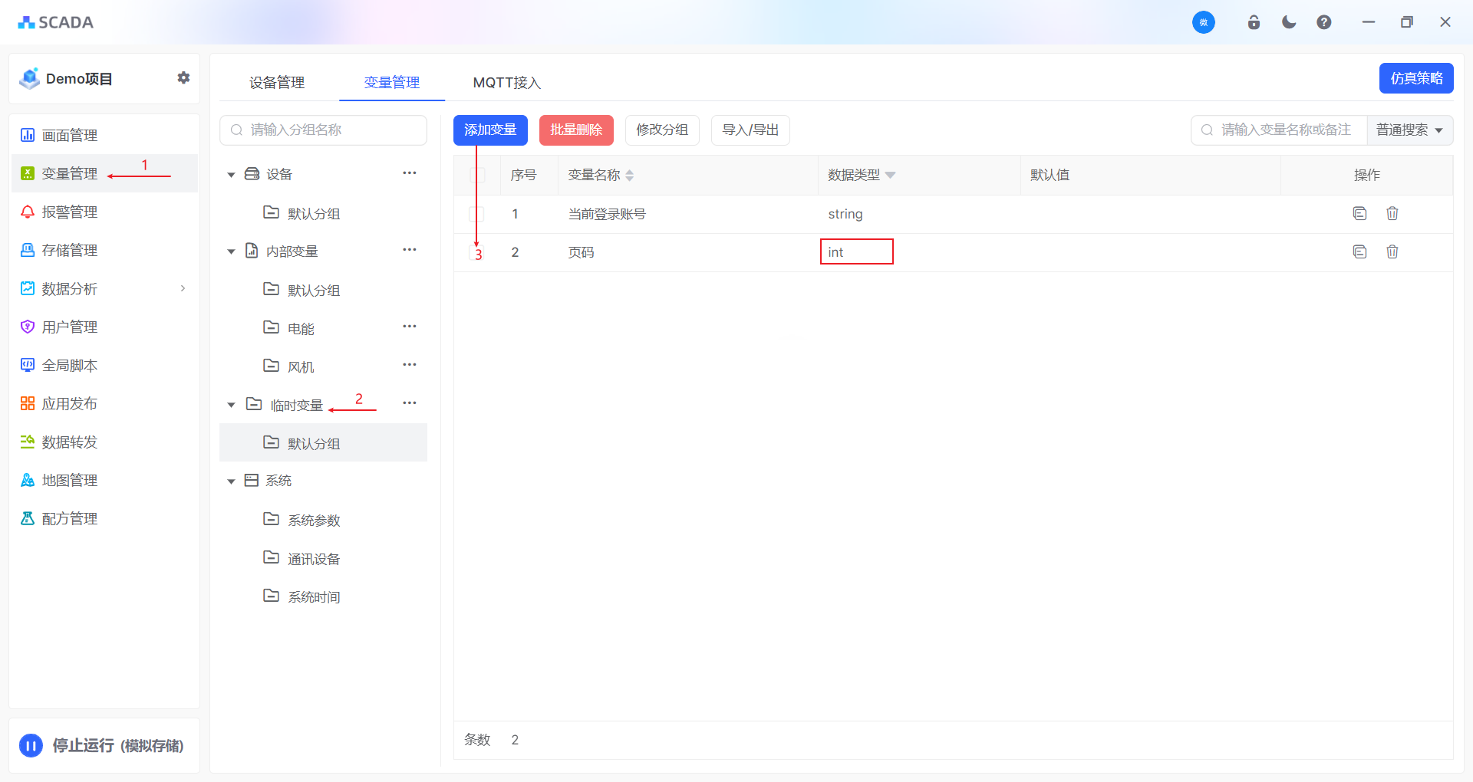Screen dimensions: 1473x782
Task: Open more options for 电能 group
Action: 410,327
